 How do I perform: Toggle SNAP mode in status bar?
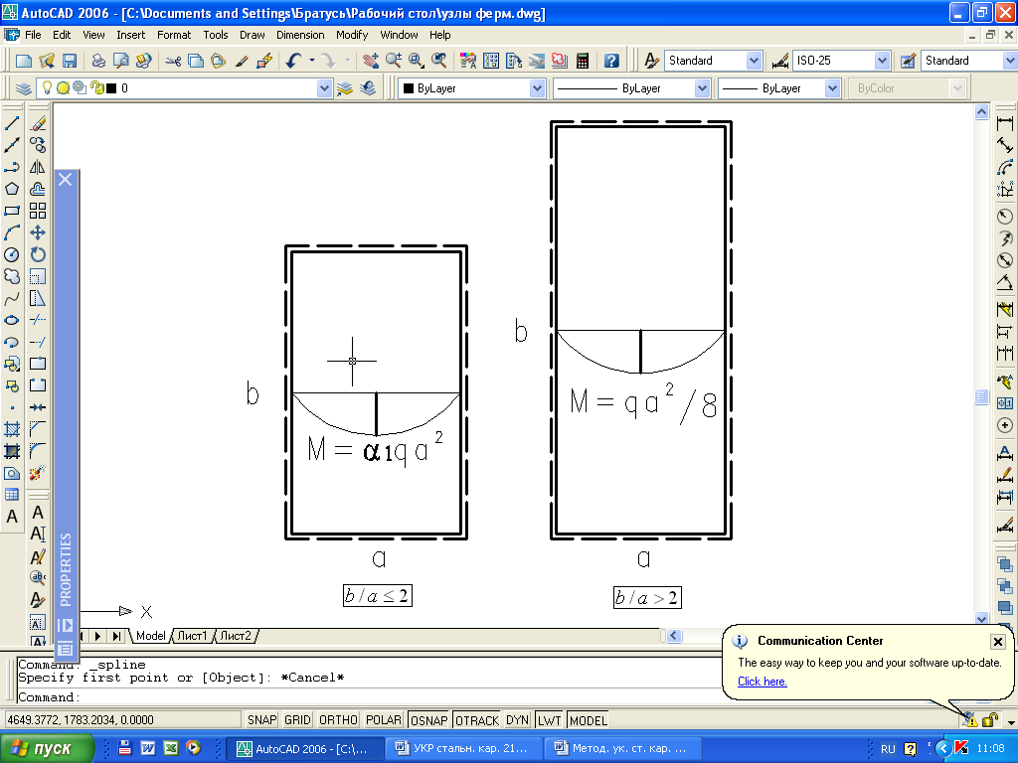click(x=262, y=720)
